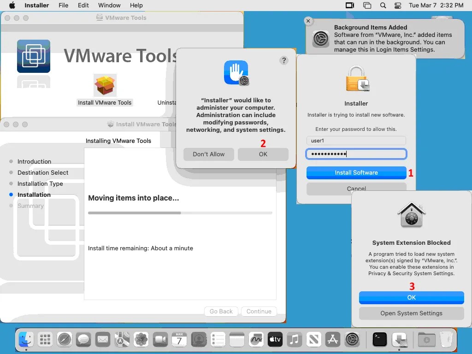Screen dimensions: 472x354
Task: Click the Installation step in sidebar
Action: click(x=34, y=195)
